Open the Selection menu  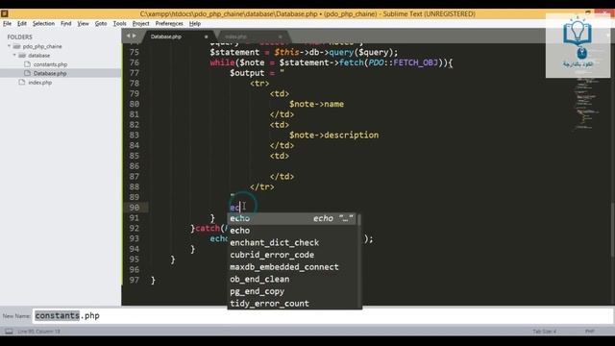(x=43, y=23)
